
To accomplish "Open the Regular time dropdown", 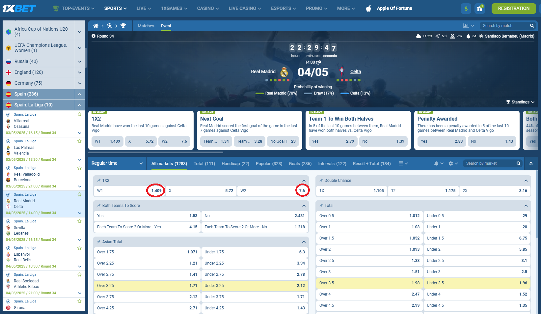I will coord(117,163).
